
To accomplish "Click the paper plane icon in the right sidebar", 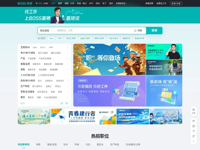I will [194, 131].
